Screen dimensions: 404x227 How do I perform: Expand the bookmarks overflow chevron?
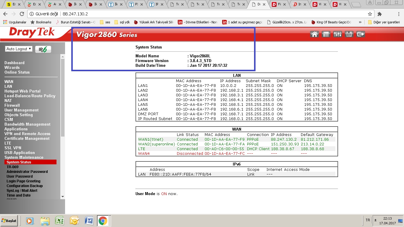[x=360, y=22]
